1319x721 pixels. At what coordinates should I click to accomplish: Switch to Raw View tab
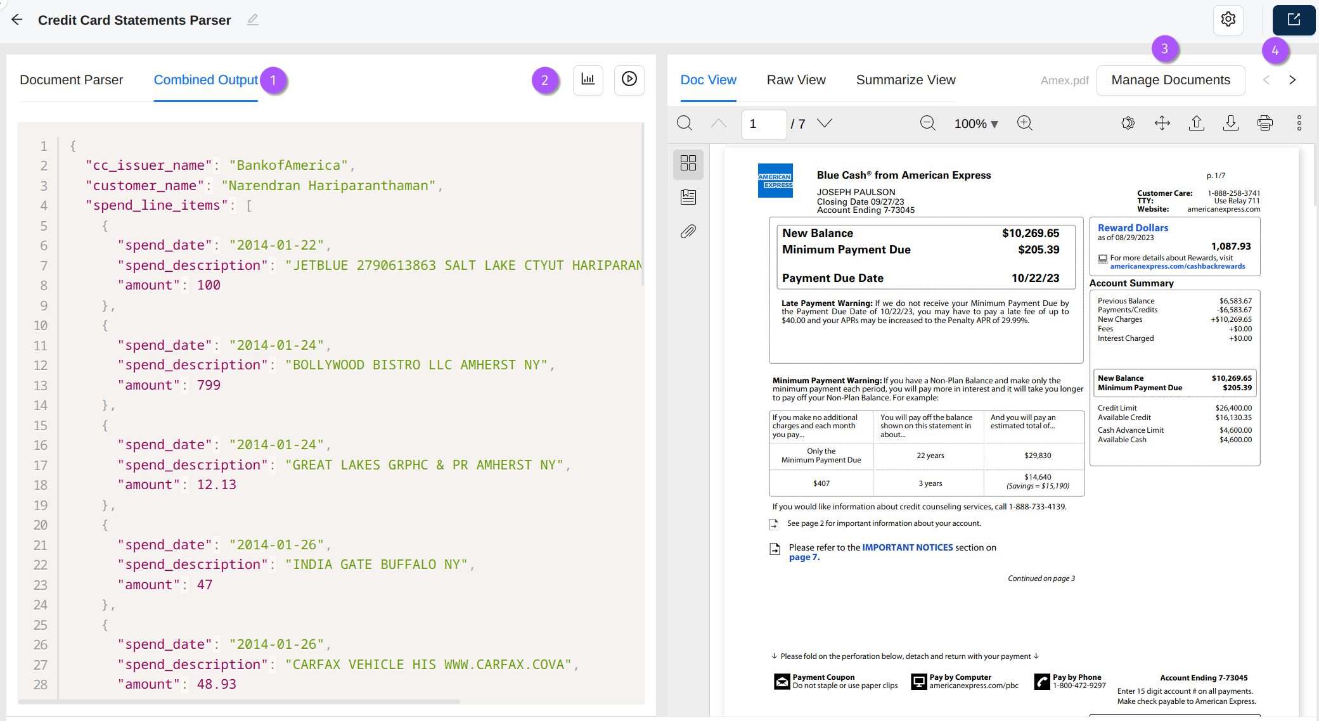(x=796, y=80)
